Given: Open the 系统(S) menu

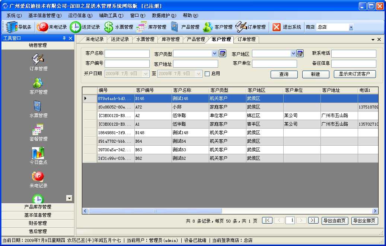Looking at the screenshot, I should click(x=14, y=16).
